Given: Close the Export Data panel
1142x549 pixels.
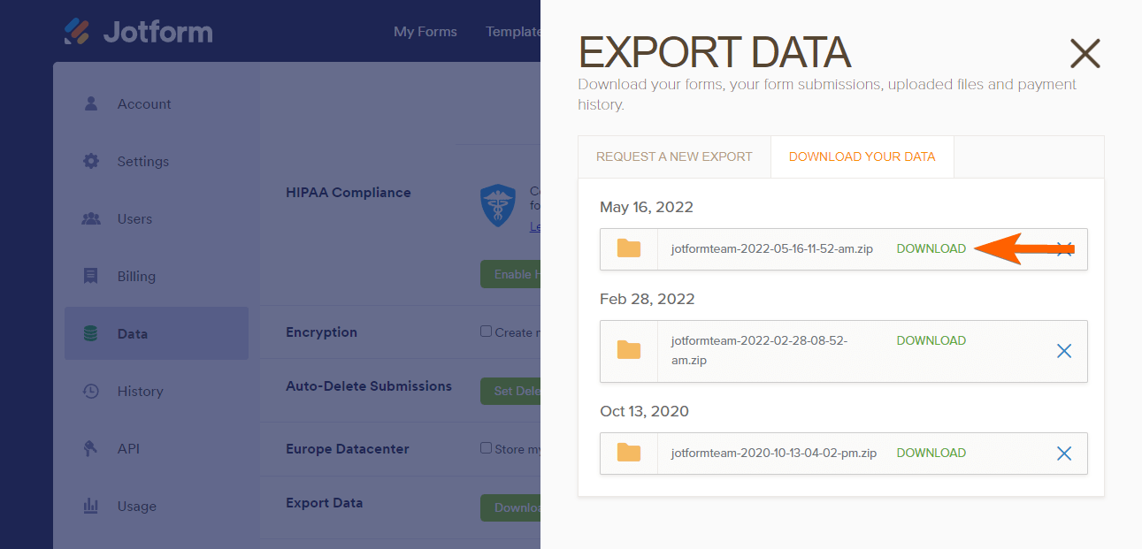Looking at the screenshot, I should (x=1085, y=54).
